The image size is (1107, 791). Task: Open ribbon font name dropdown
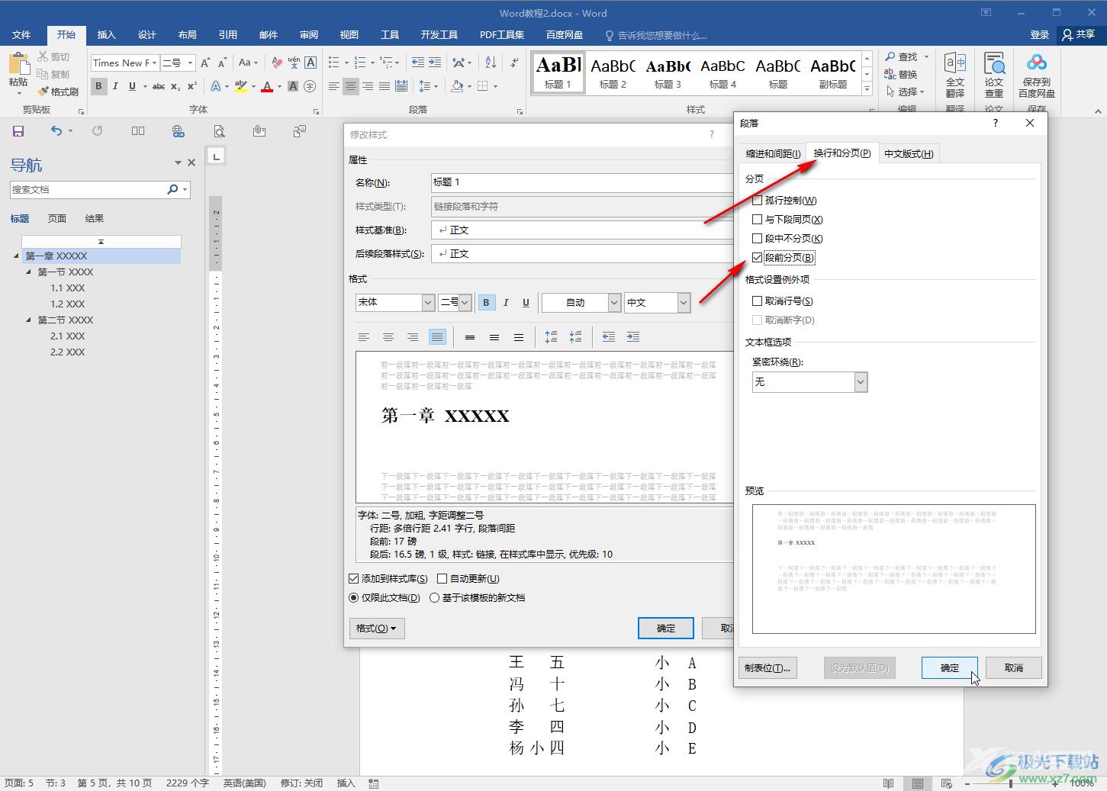[155, 63]
